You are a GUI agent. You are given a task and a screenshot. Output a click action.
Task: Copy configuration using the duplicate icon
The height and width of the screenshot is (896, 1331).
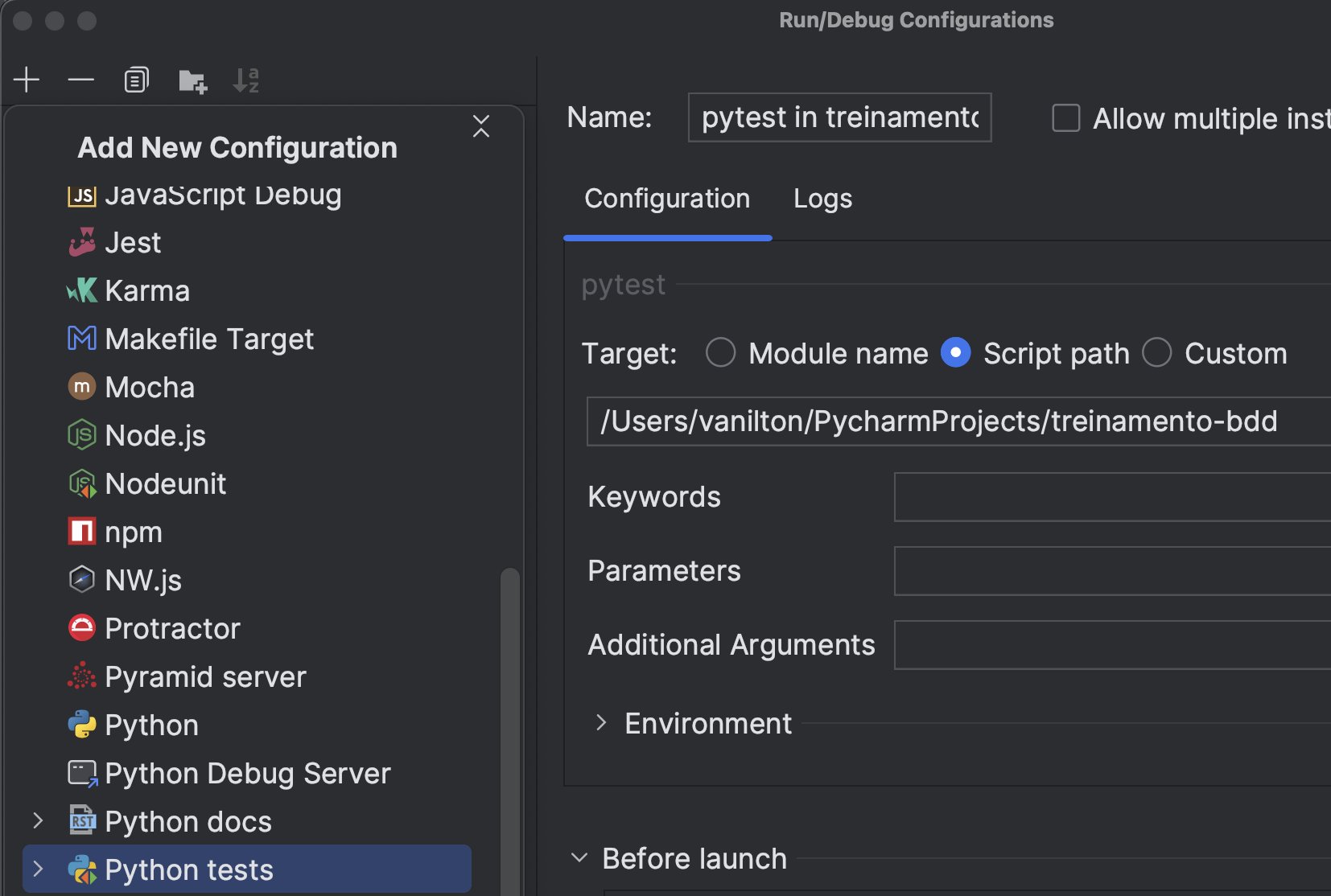pos(137,80)
